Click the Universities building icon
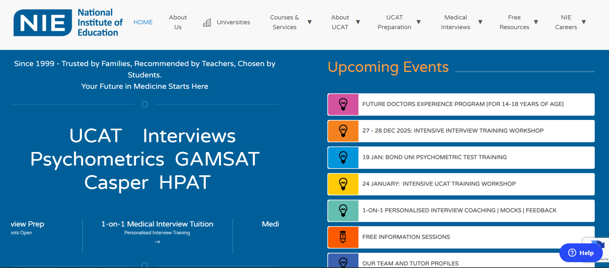The height and width of the screenshot is (268, 609). [207, 22]
